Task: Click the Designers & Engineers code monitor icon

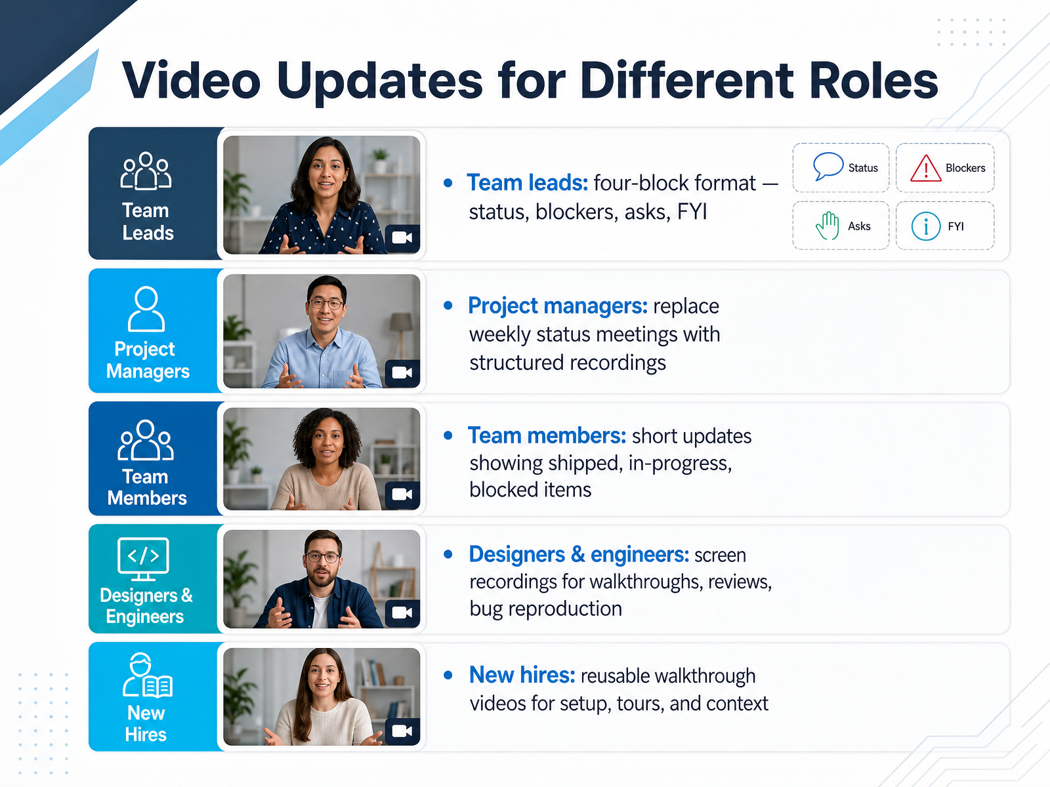Action: coord(143,559)
